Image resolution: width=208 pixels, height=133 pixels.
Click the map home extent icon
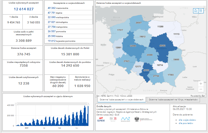point(196,11)
